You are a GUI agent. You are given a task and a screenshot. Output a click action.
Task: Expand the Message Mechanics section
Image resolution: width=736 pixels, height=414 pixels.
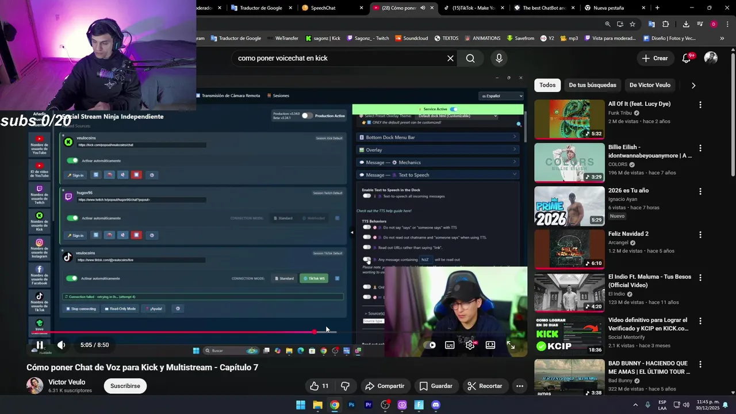pos(438,163)
